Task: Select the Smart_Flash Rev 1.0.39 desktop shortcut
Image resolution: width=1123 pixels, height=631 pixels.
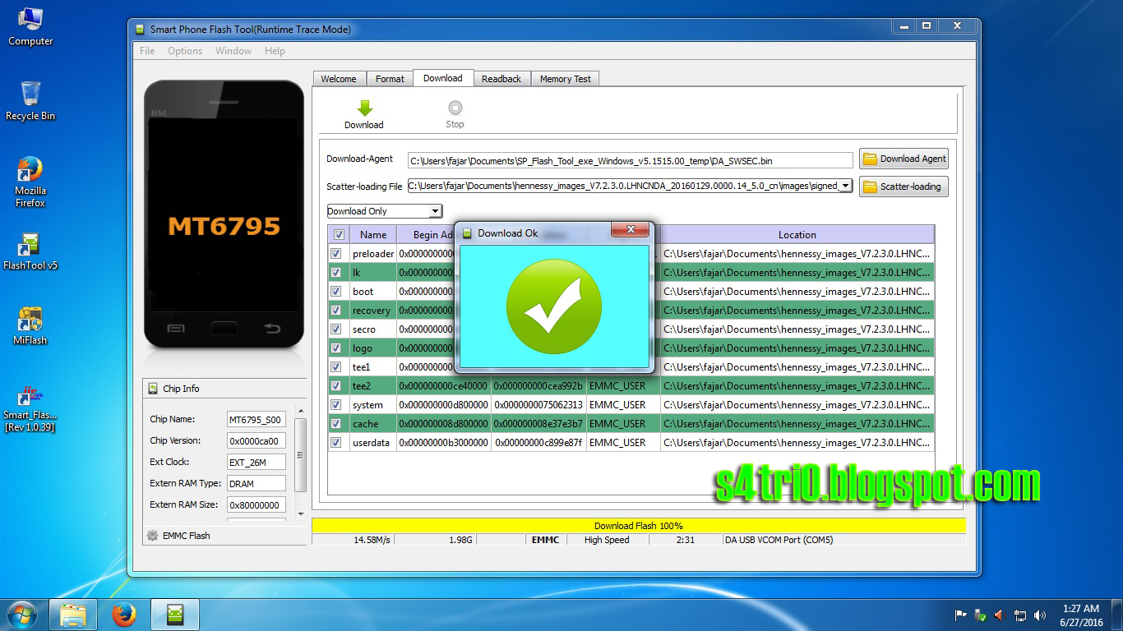Action: [x=30, y=408]
